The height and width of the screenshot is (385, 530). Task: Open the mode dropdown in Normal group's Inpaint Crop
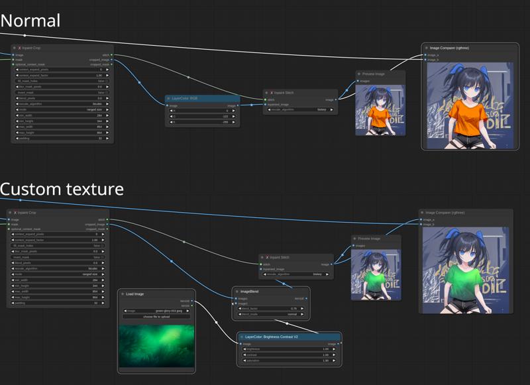(62, 110)
